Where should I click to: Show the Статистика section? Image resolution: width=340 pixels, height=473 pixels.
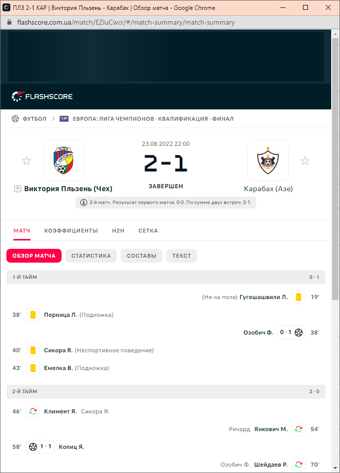91,256
